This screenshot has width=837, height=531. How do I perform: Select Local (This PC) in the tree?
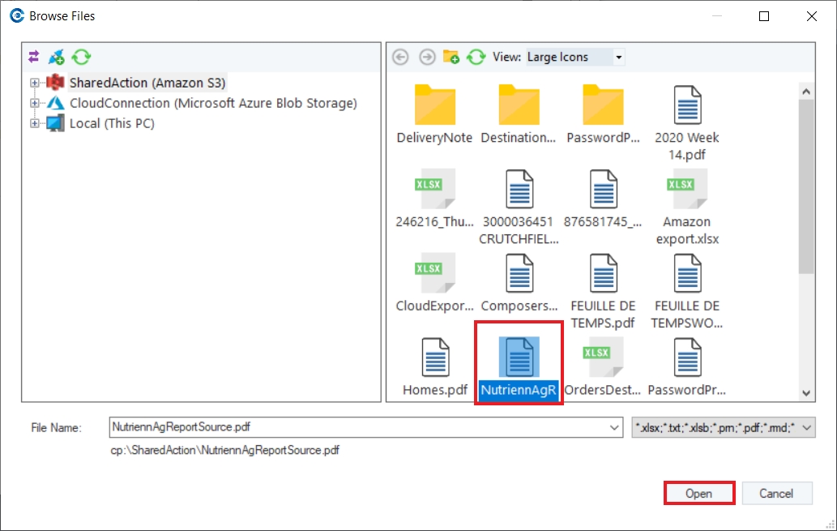112,123
